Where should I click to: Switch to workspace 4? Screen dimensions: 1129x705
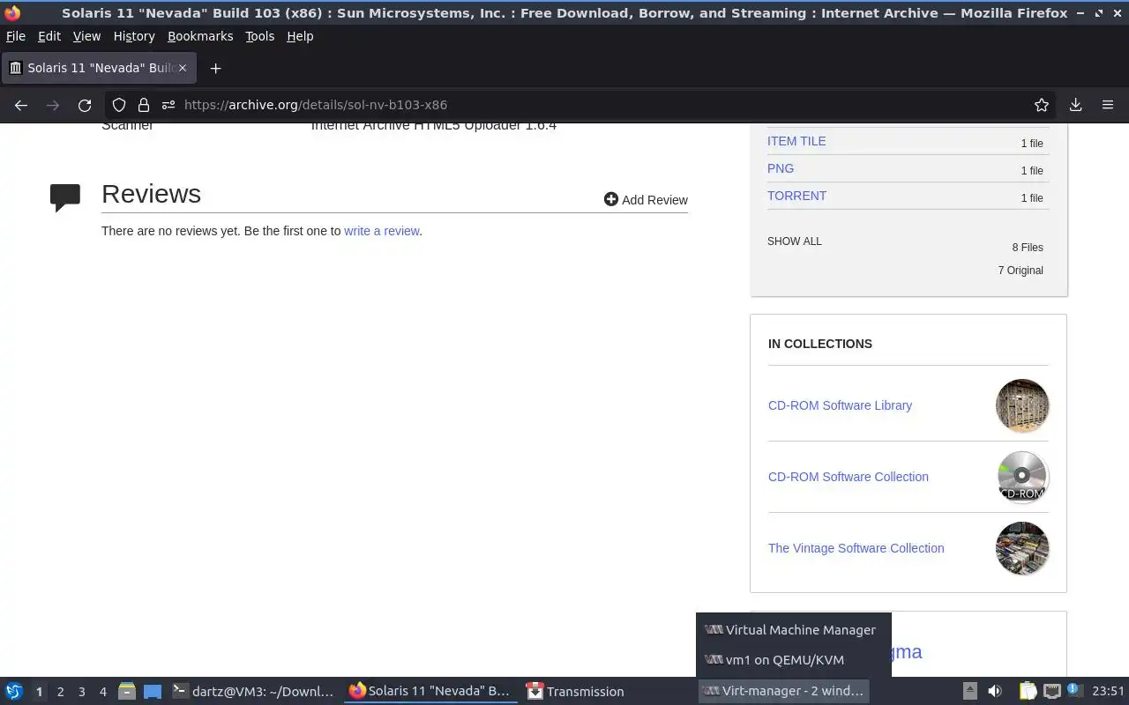pyautogui.click(x=102, y=692)
